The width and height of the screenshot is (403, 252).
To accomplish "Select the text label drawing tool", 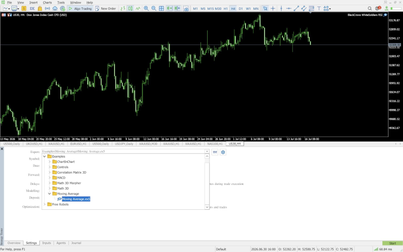I will [319, 8].
